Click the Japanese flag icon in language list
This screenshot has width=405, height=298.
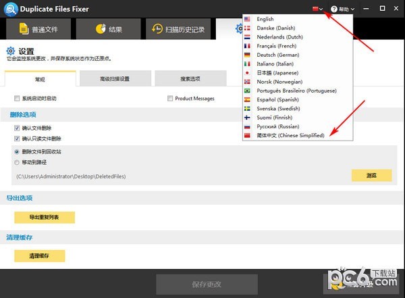coord(248,73)
